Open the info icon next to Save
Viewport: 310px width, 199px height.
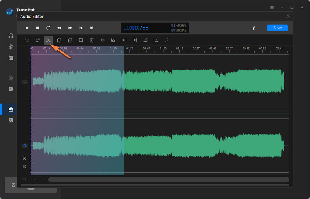click(254, 28)
